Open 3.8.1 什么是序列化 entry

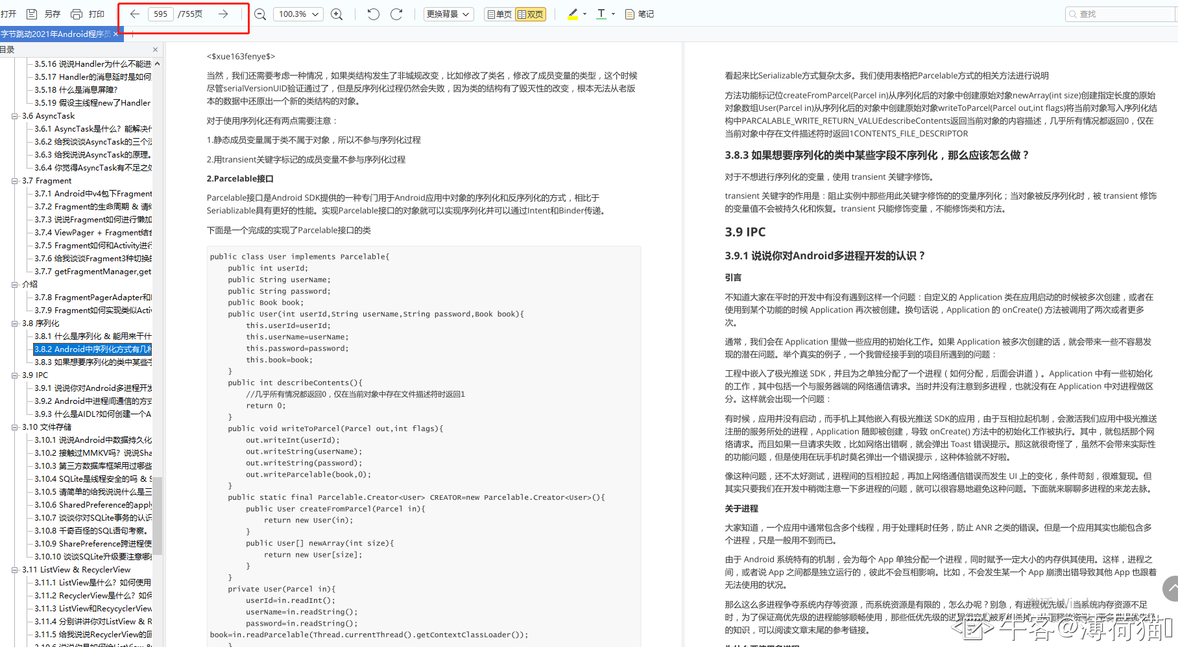93,336
